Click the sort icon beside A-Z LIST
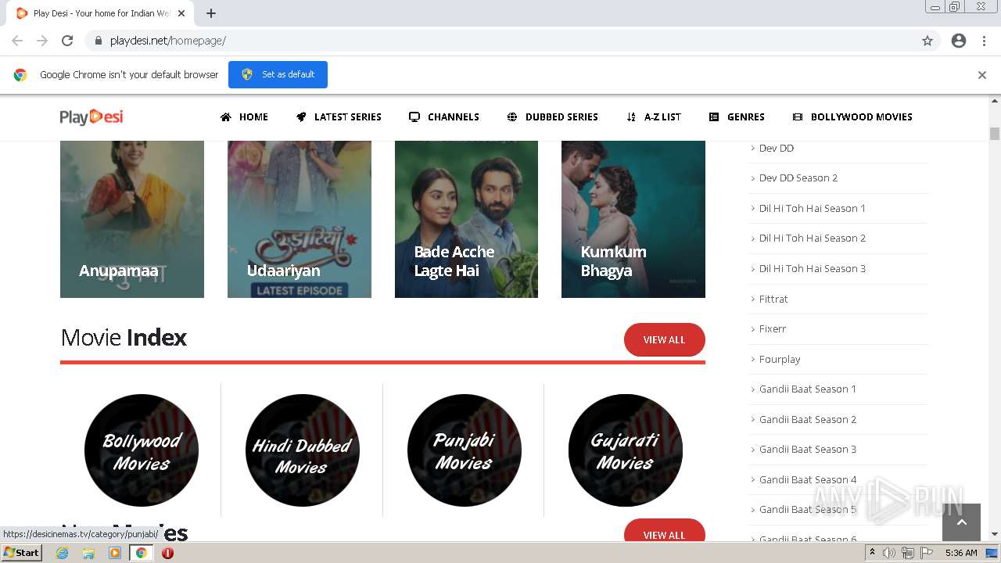The image size is (1001, 563). pyautogui.click(x=631, y=117)
